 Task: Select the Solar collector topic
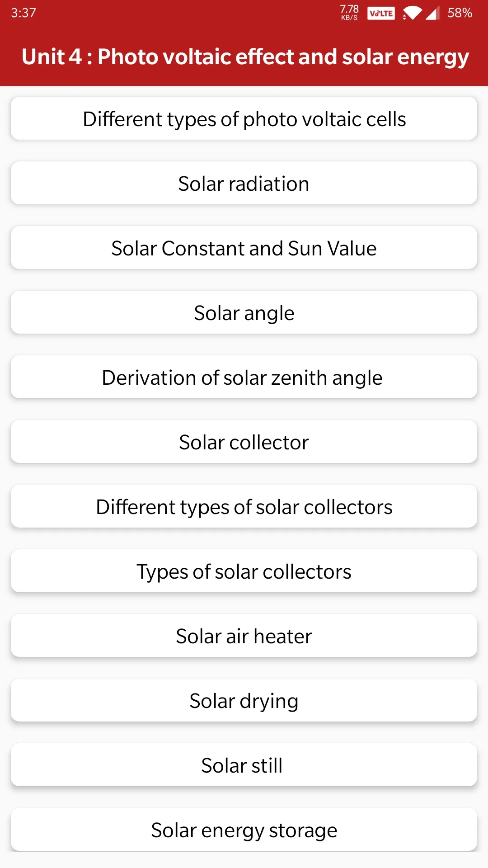(244, 442)
